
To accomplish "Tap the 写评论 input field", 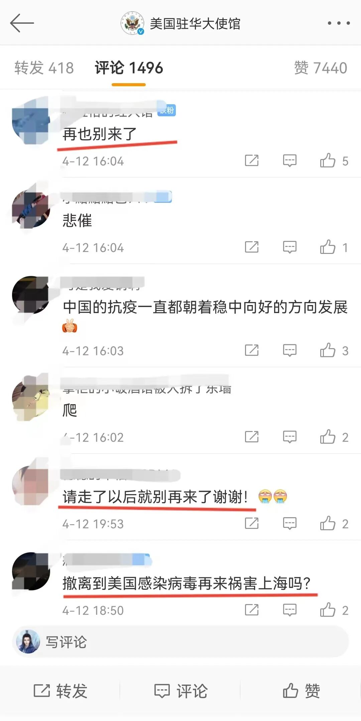I will (180, 642).
